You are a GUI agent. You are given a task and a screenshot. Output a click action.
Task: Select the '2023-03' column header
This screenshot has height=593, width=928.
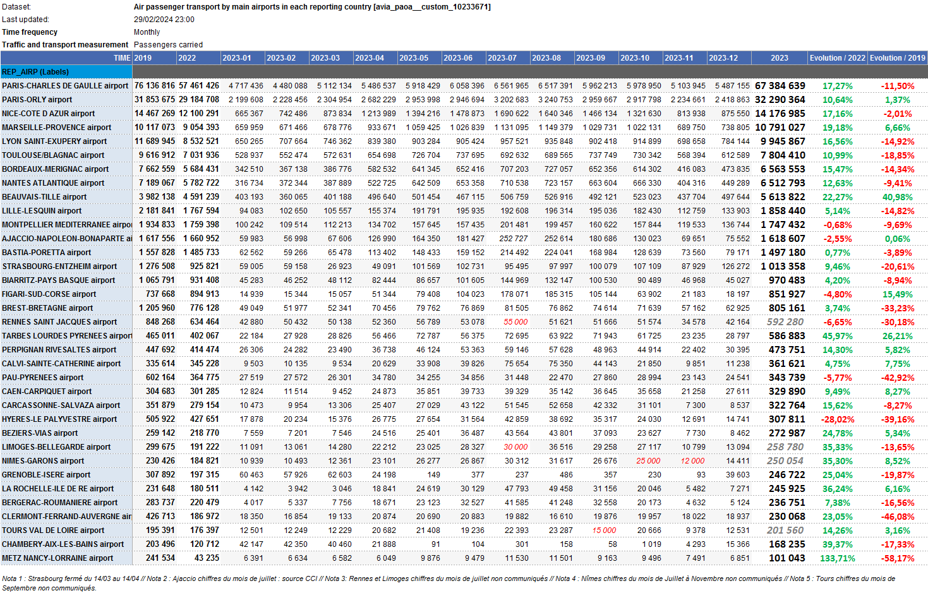331,57
